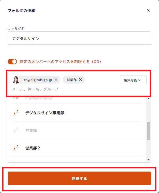Click group icon beside 営業部2
159x193 pixels.
[x=16, y=148]
